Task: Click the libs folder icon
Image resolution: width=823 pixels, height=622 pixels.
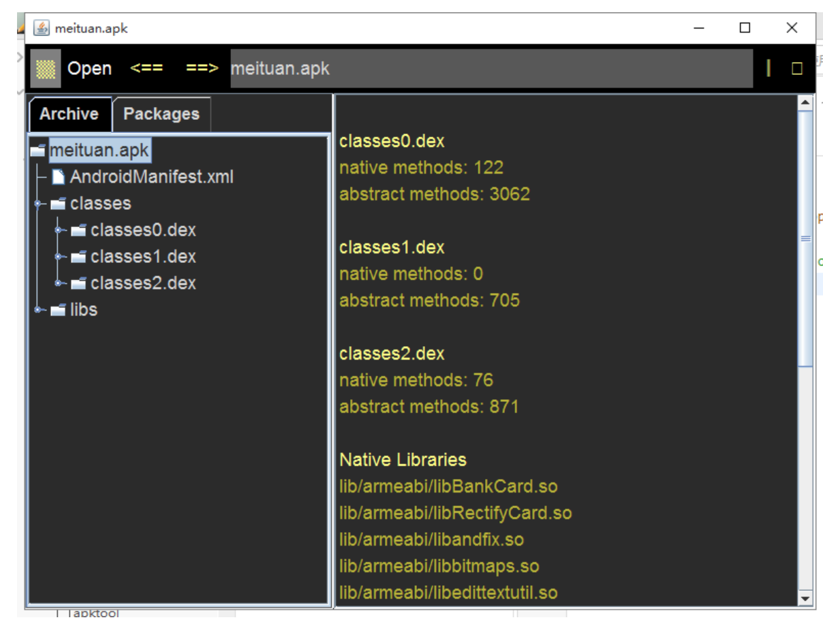Action: (x=59, y=310)
